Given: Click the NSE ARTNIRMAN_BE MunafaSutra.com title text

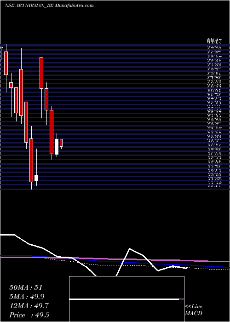Looking at the screenshot, I should coord(49,6).
